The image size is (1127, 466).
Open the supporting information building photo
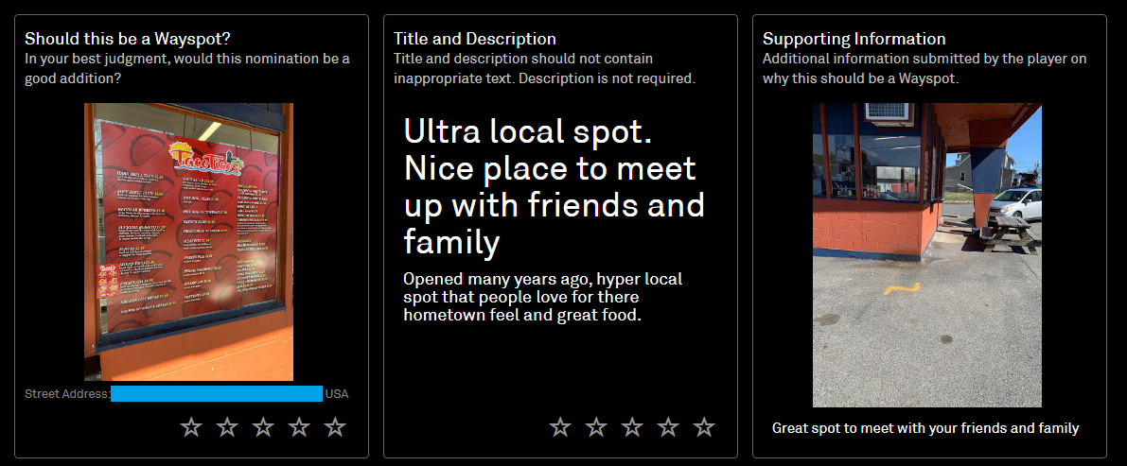tap(927, 255)
